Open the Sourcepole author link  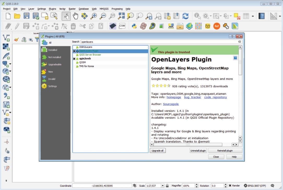[171, 104]
